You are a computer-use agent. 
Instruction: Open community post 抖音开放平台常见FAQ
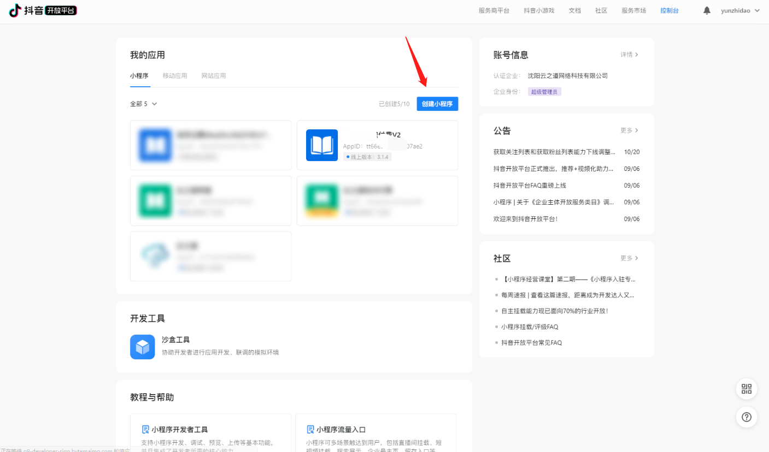coord(531,343)
